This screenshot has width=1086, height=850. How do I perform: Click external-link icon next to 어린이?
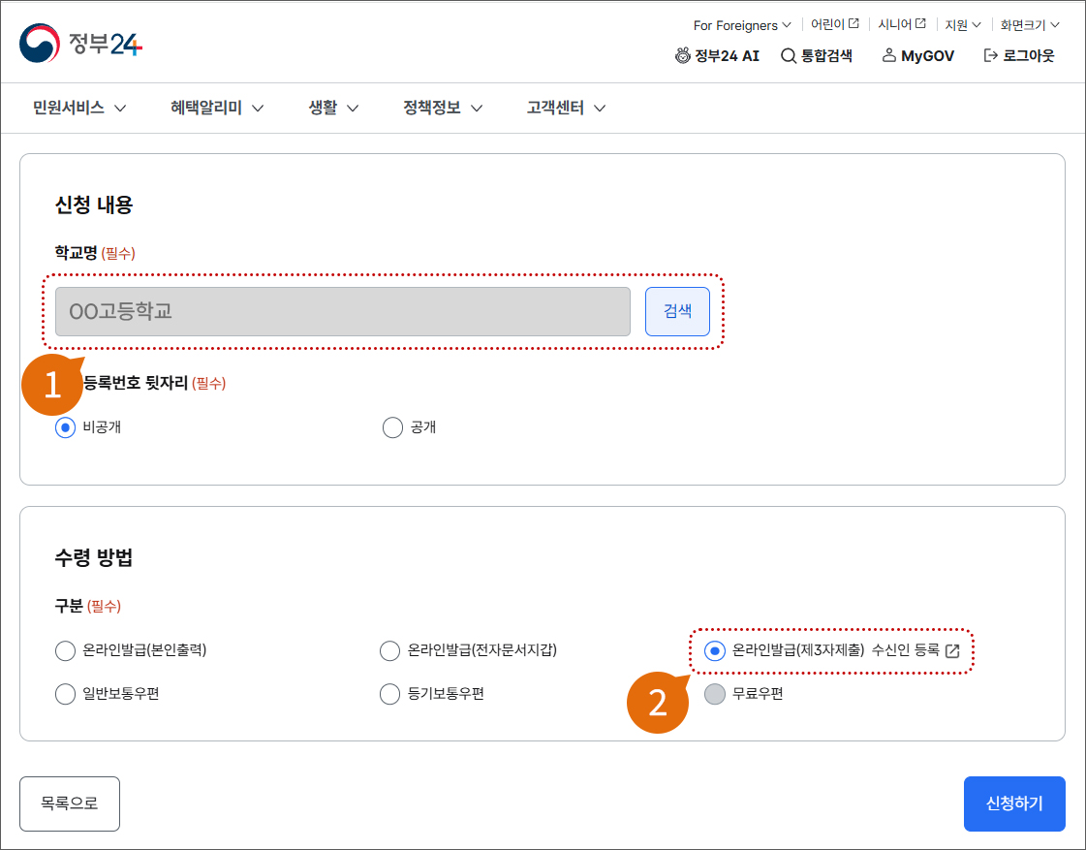pyautogui.click(x=854, y=23)
